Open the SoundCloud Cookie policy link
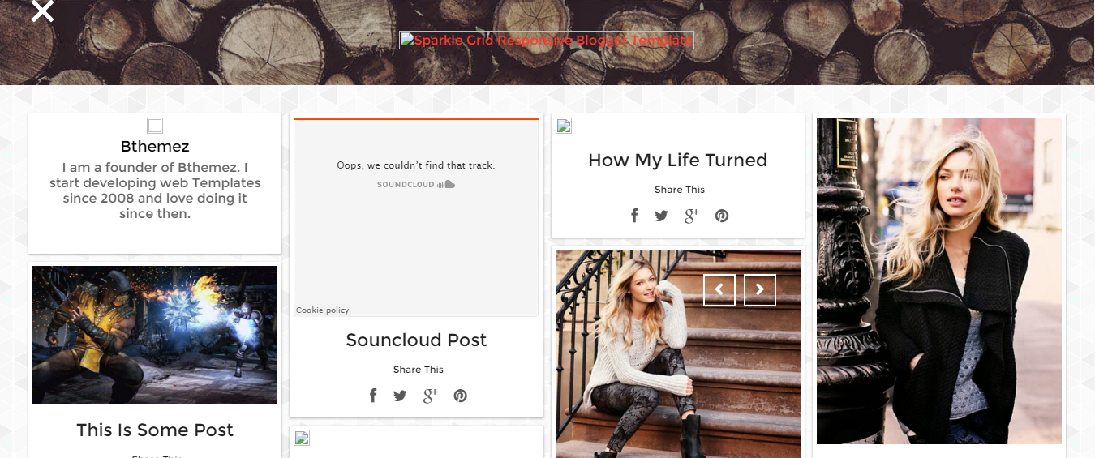The width and height of the screenshot is (1095, 458). (x=322, y=310)
